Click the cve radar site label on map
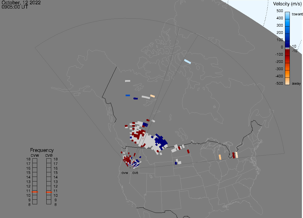303x218 pixels. pos(135,173)
